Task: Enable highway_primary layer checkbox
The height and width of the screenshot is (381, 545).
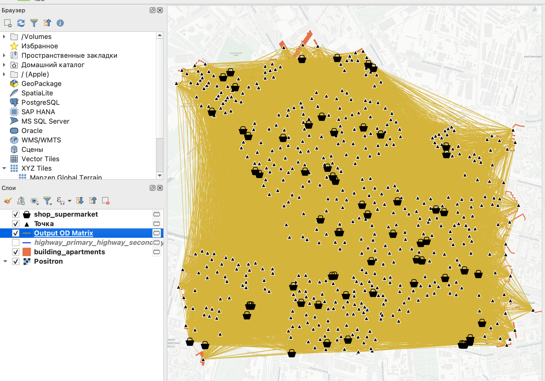Action: click(16, 243)
